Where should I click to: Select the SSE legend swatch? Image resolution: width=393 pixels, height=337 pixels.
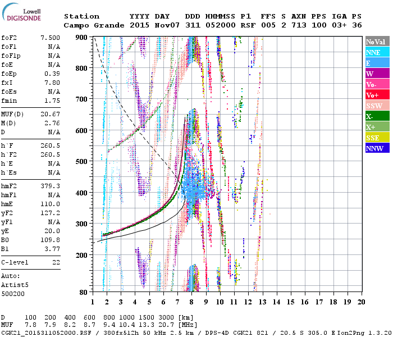377,138
